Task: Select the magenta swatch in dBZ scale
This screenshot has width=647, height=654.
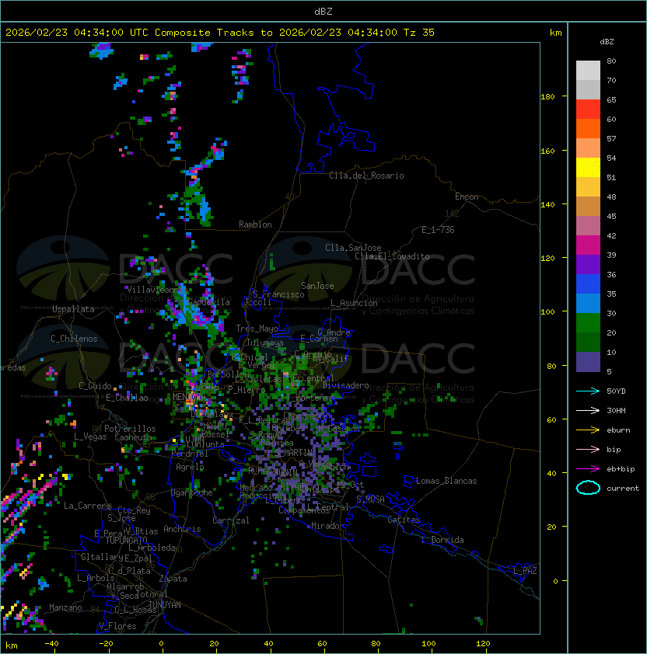Action: coord(588,245)
